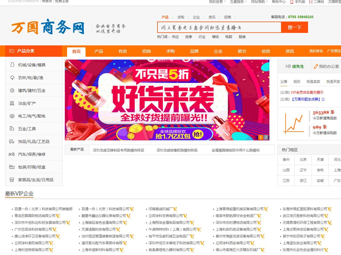
Task: Click the motorcycle icon beside 汽车/保养/维修
Action: [12, 154]
